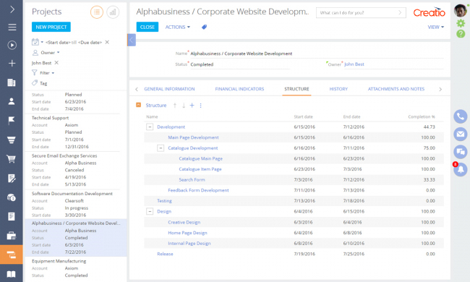Open the ACTIONS dropdown
The width and height of the screenshot is (470, 282).
pos(178,27)
